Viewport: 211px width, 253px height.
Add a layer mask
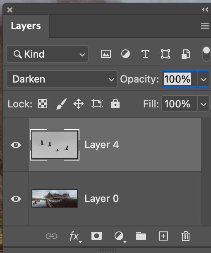tap(96, 236)
